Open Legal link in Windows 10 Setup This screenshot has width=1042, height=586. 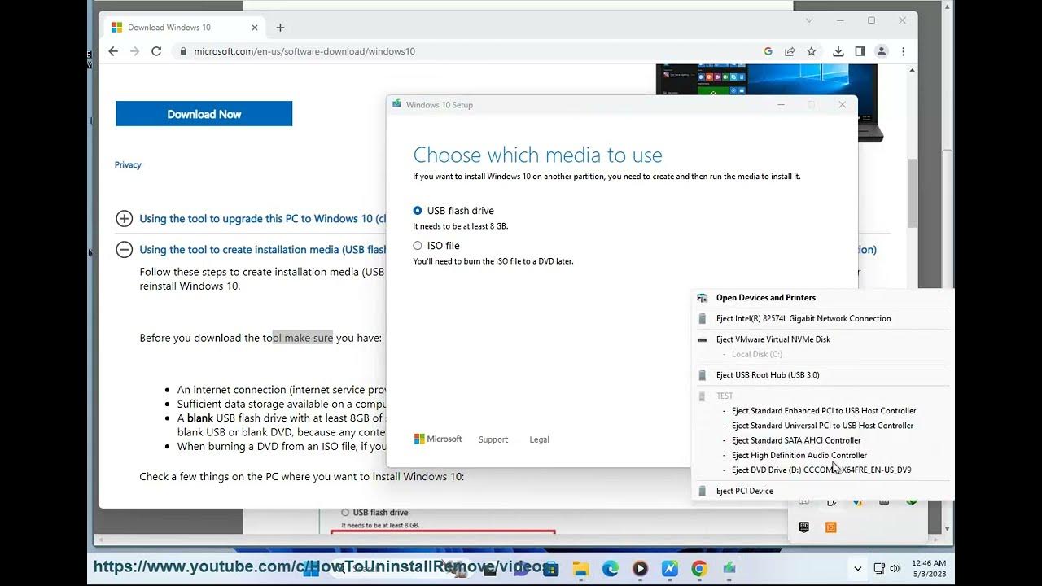539,439
